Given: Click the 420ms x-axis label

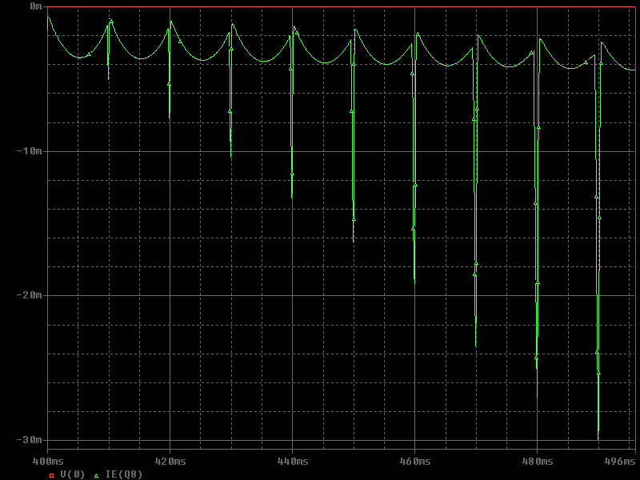Looking at the screenshot, I should tap(170, 462).
